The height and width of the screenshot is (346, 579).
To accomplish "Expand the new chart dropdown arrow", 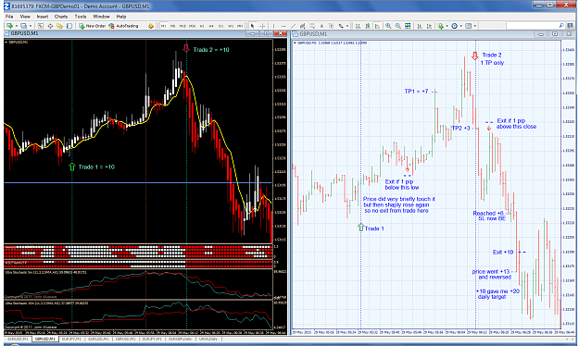I will pyautogui.click(x=17, y=26).
